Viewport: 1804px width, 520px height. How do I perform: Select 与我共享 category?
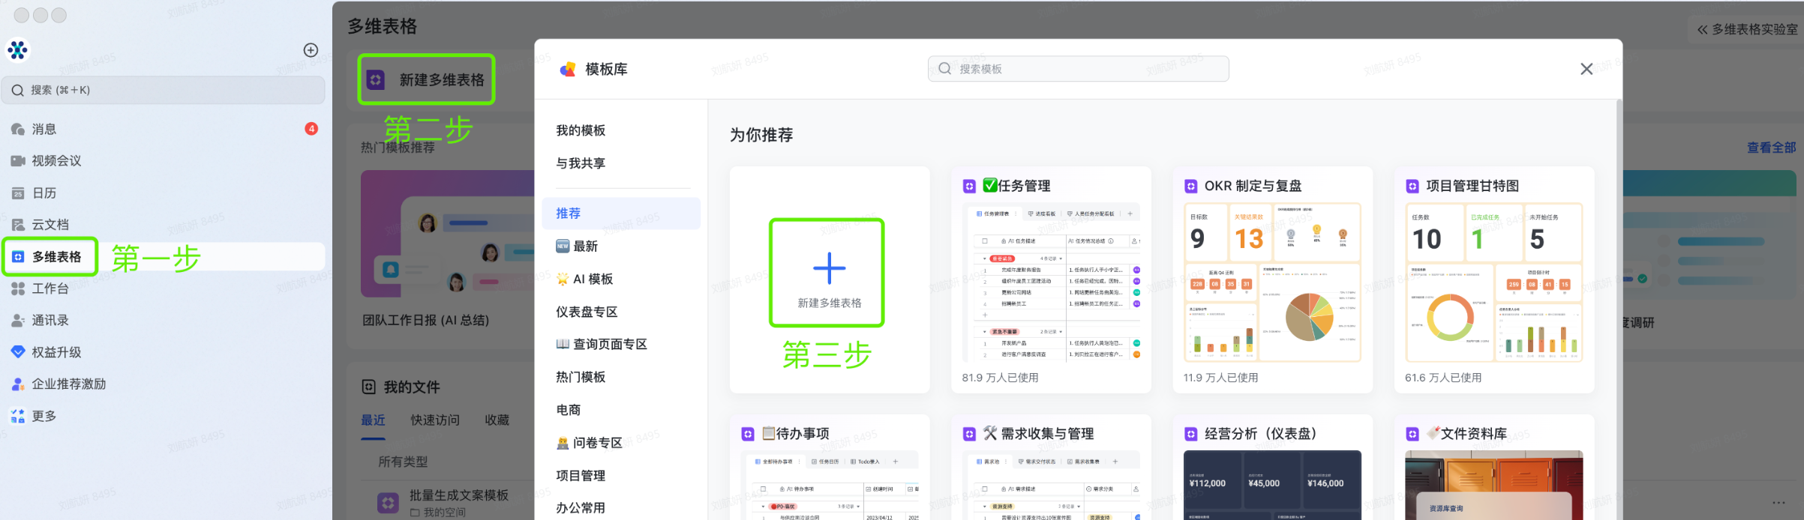click(x=621, y=163)
